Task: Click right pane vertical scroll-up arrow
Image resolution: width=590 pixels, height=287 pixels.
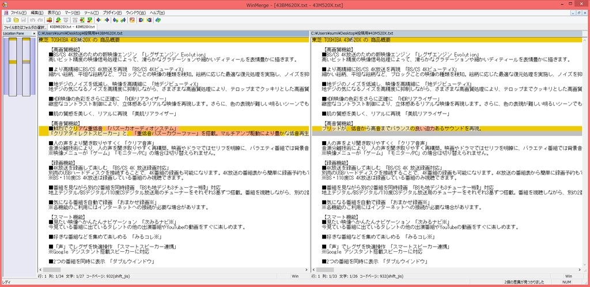Action: point(585,39)
